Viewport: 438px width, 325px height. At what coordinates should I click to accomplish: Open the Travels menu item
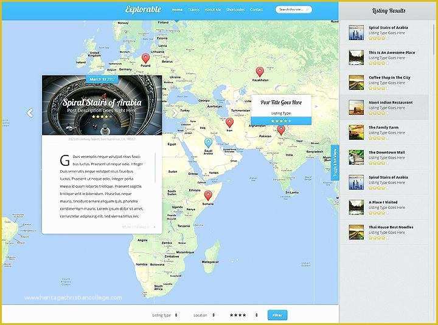click(x=193, y=10)
